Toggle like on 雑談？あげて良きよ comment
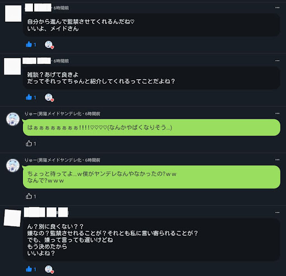This screenshot has width=286, height=276. [31, 97]
